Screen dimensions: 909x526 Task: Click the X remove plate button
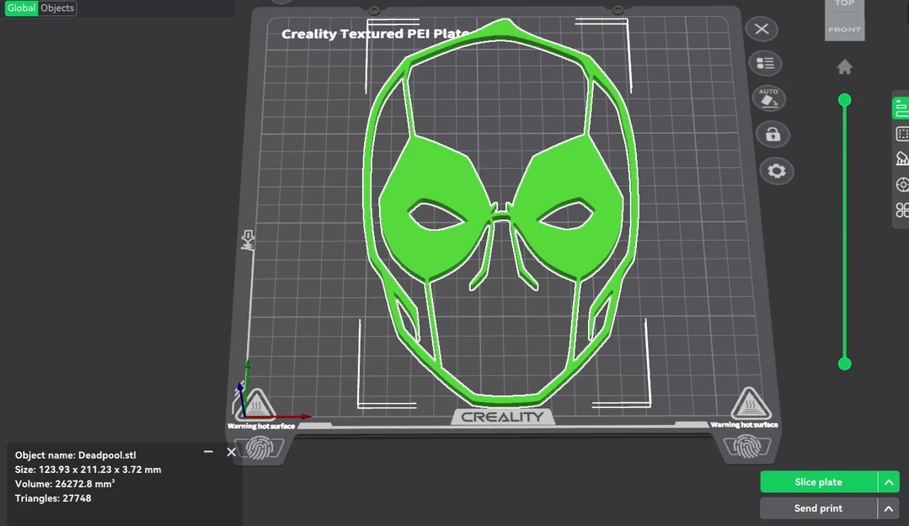pos(762,29)
